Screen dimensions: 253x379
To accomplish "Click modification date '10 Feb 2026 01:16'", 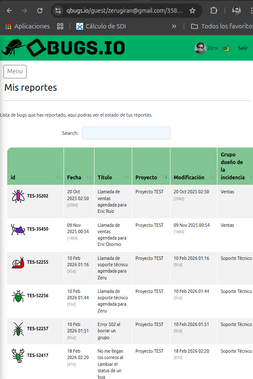I will (x=192, y=258).
